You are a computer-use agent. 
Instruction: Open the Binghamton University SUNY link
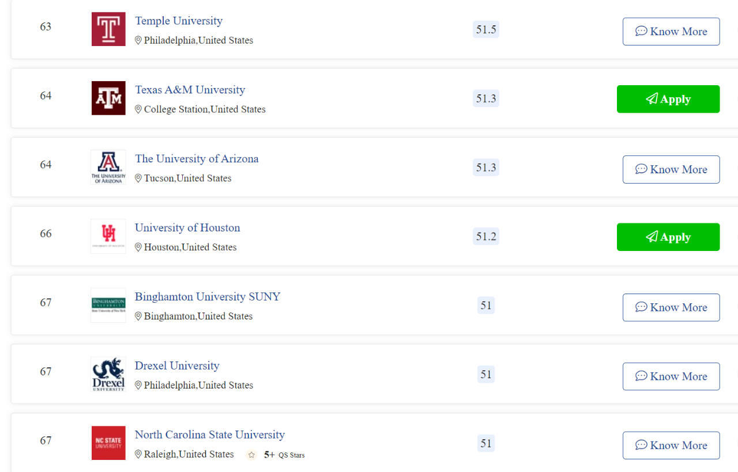pyautogui.click(x=208, y=297)
